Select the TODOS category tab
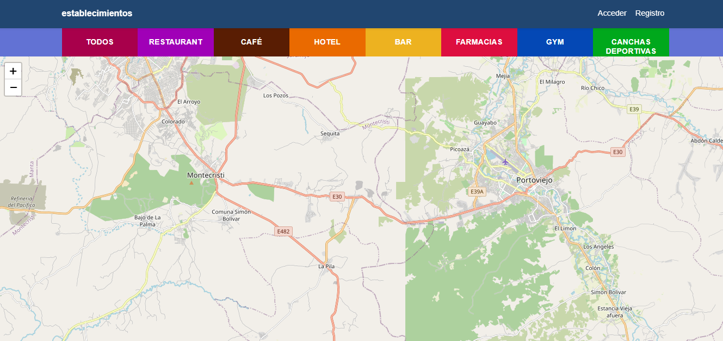 [100, 42]
